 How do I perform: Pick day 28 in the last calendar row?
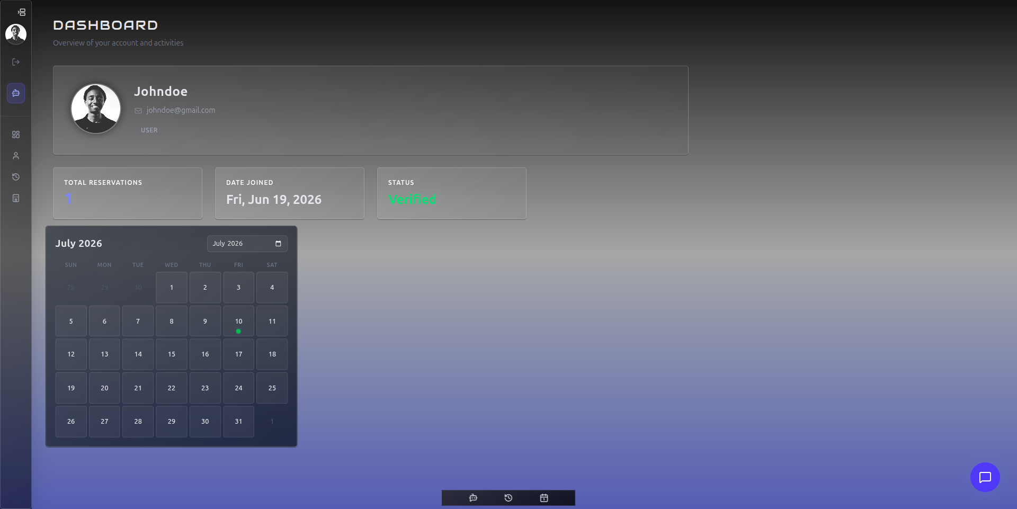[138, 422]
